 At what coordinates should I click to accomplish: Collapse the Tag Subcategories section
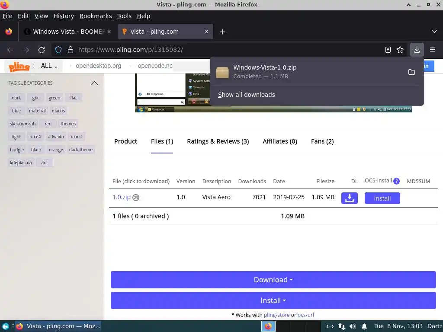click(x=94, y=83)
